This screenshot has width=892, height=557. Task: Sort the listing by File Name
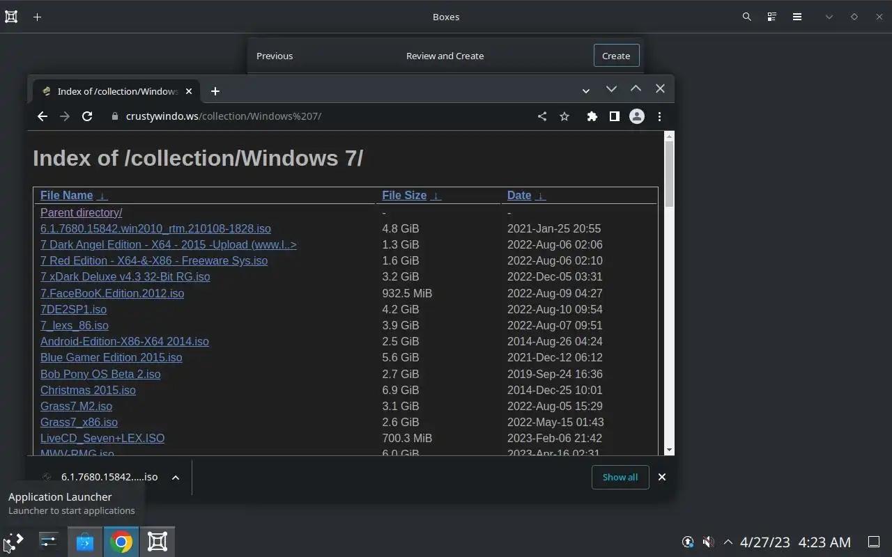67,196
